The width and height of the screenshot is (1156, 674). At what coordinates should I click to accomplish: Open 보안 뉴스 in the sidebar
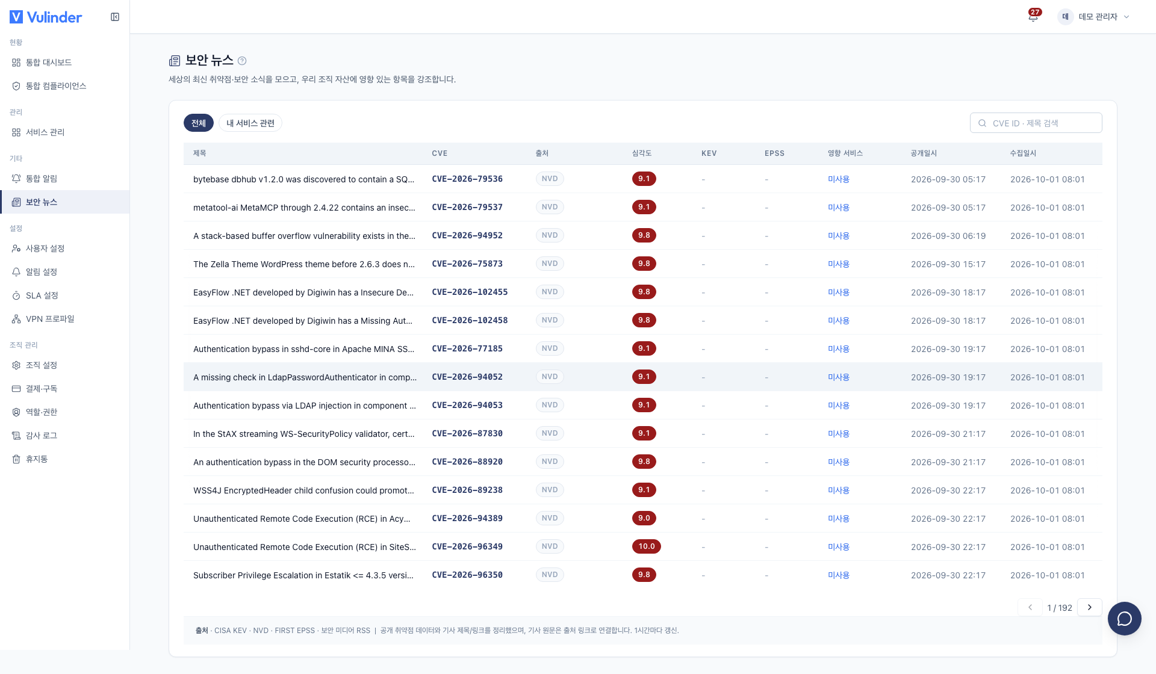click(65, 202)
